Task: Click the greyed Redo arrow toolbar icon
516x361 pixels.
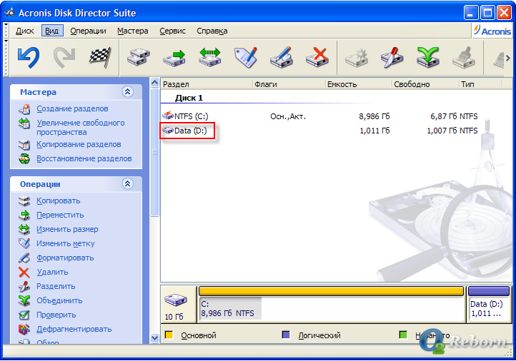Action: click(x=64, y=58)
